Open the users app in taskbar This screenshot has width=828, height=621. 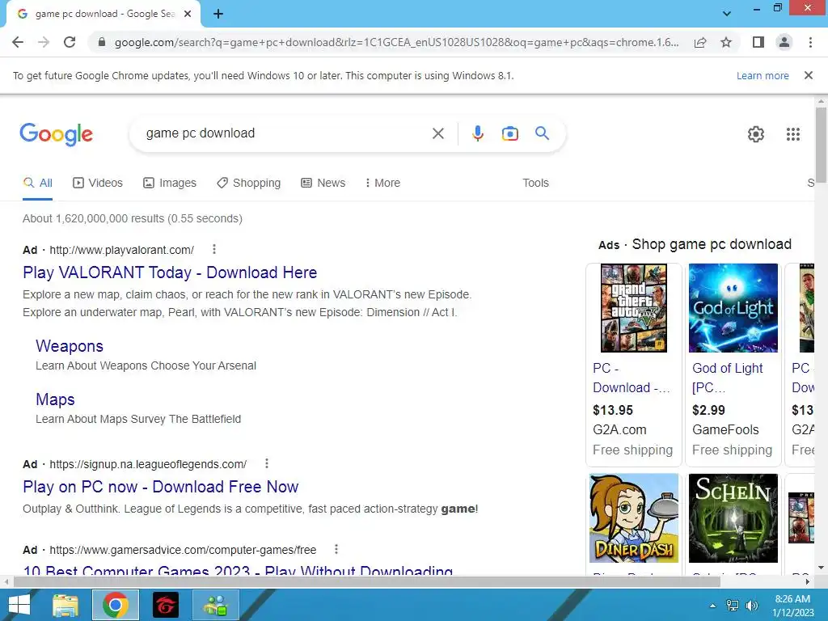coord(216,605)
